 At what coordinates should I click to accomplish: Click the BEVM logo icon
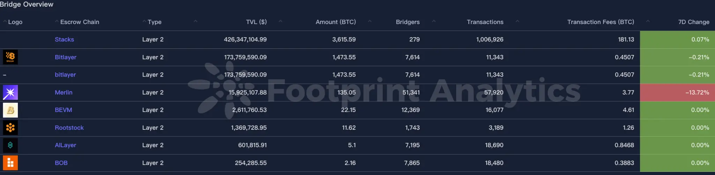(10, 110)
